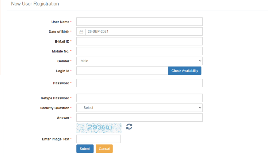Viewport: 268px width, 157px height.
Task: Select the Retype Password field
Action: (139, 98)
